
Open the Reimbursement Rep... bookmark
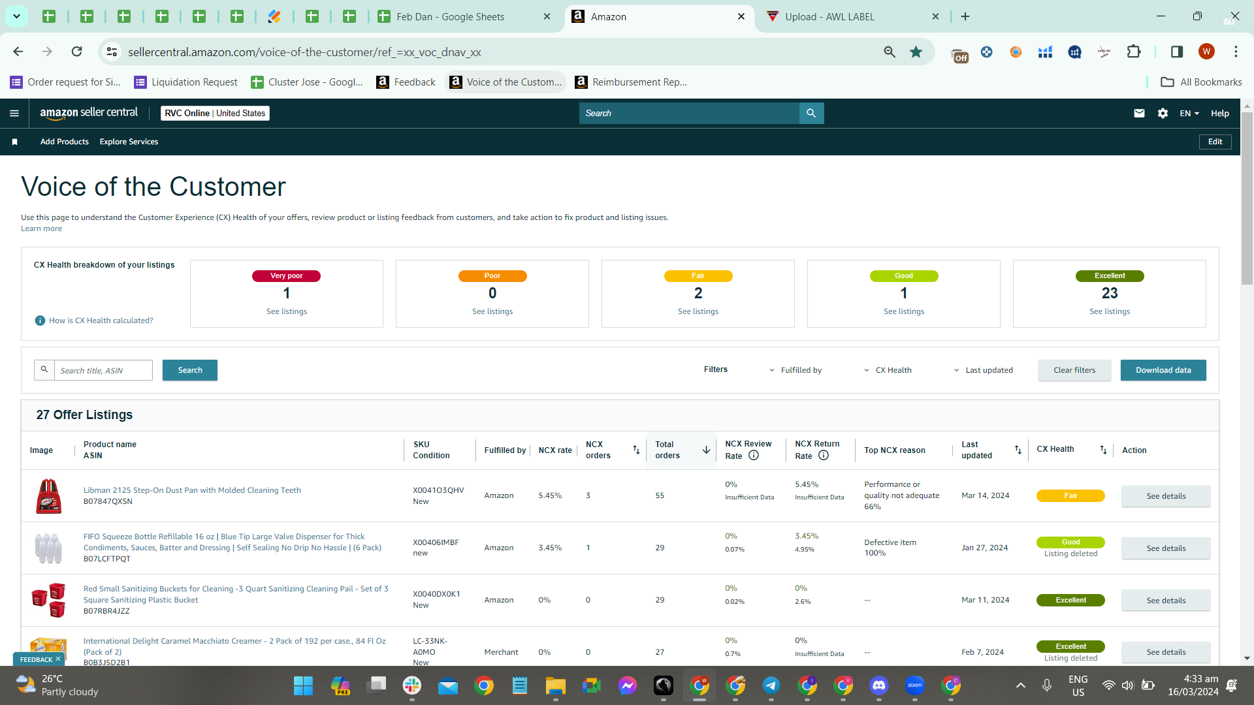[630, 82]
